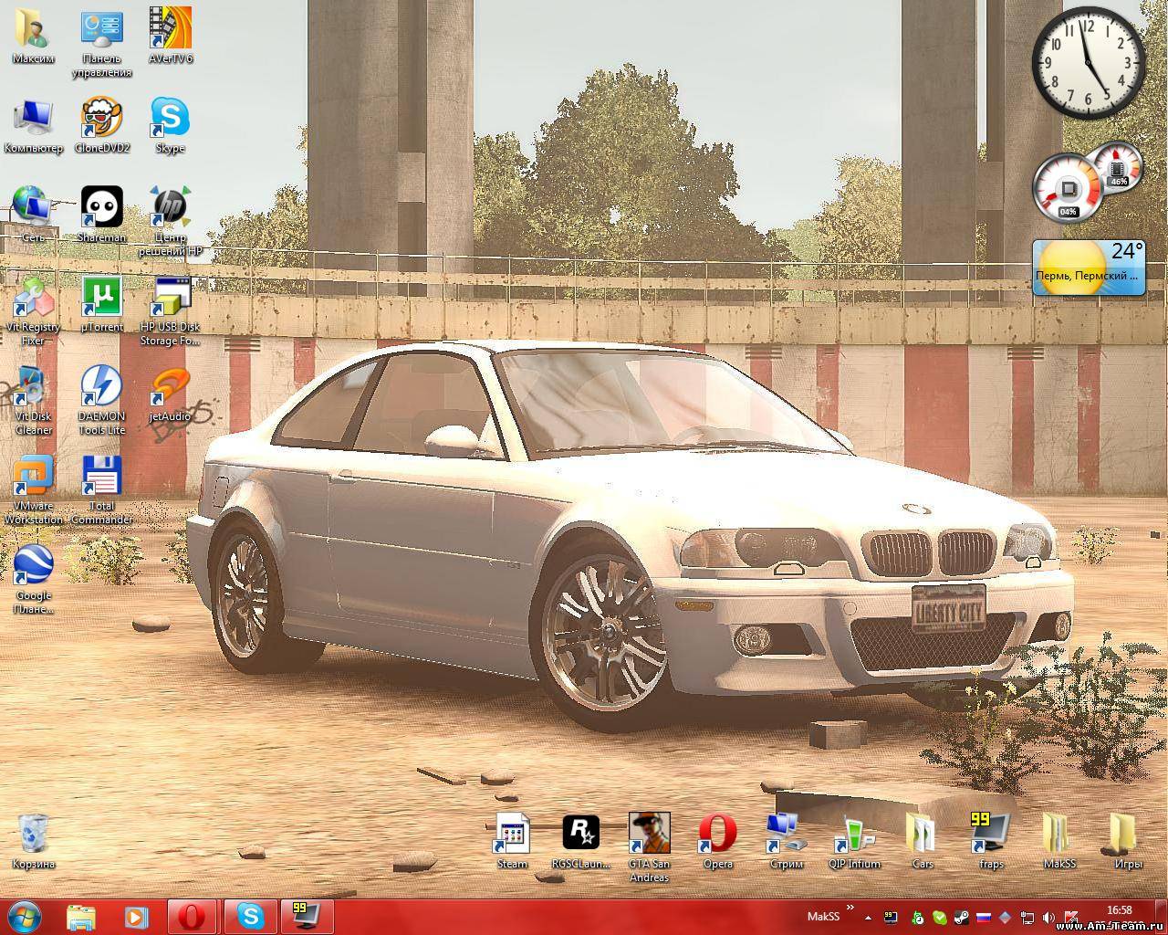
Task: Show hidden tray icons arrow
Action: pos(869,917)
